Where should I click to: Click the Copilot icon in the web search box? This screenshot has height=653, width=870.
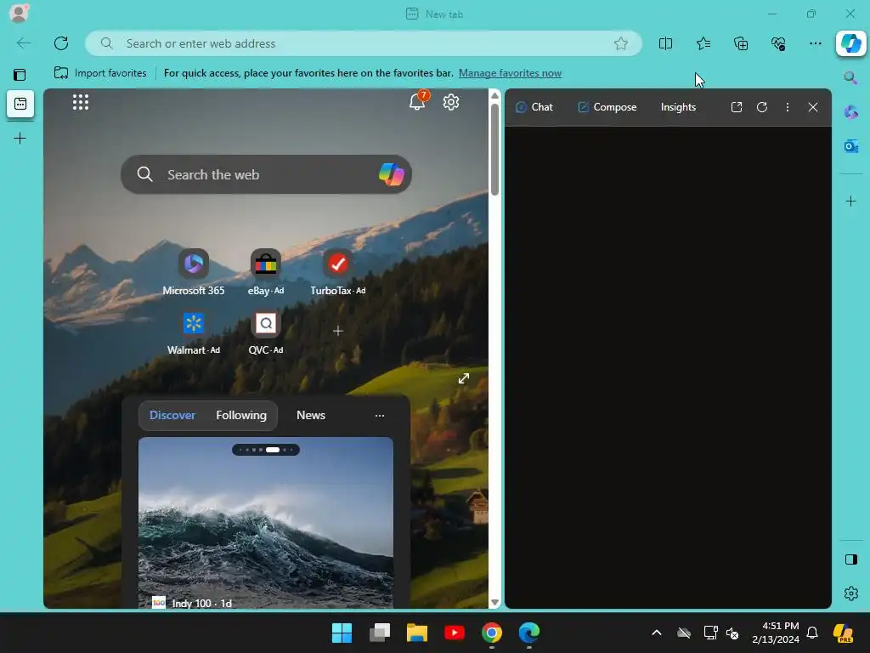tap(391, 174)
